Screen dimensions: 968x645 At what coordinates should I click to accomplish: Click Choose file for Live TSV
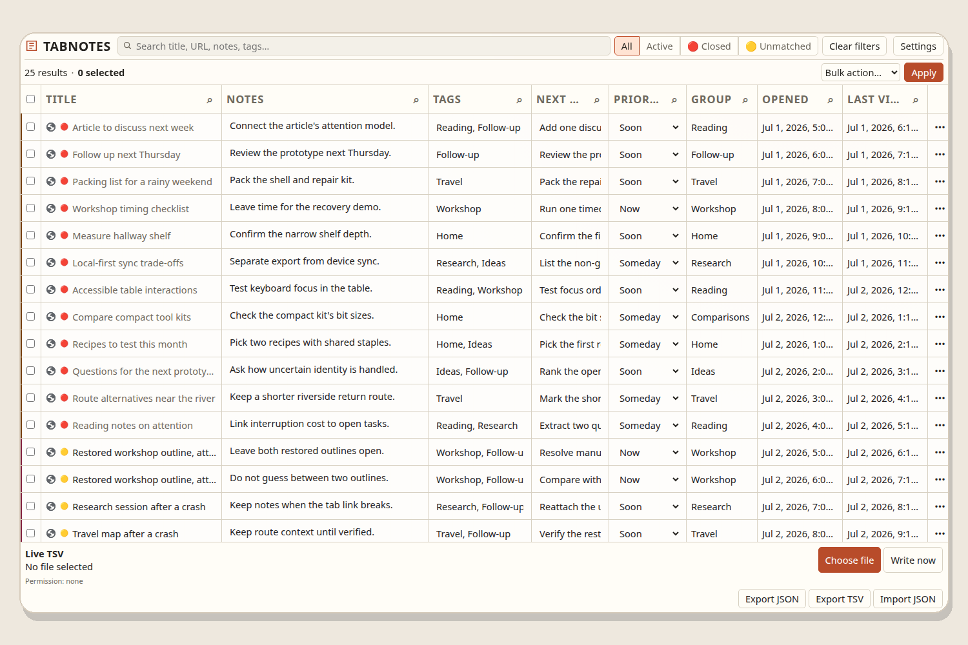849,560
